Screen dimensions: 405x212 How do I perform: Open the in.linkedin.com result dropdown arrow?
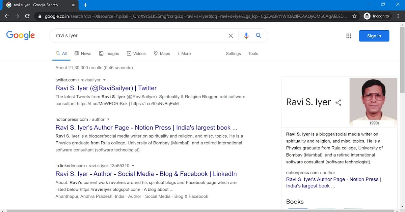coord(133,166)
